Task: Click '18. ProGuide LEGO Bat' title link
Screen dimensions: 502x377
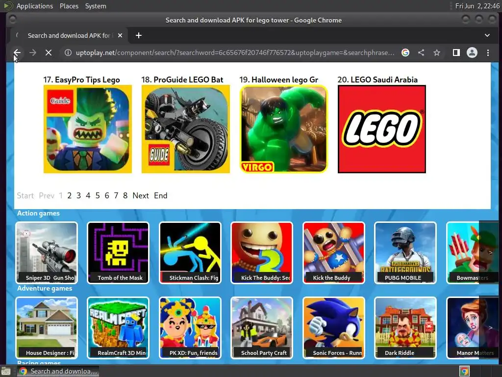Action: tap(182, 80)
